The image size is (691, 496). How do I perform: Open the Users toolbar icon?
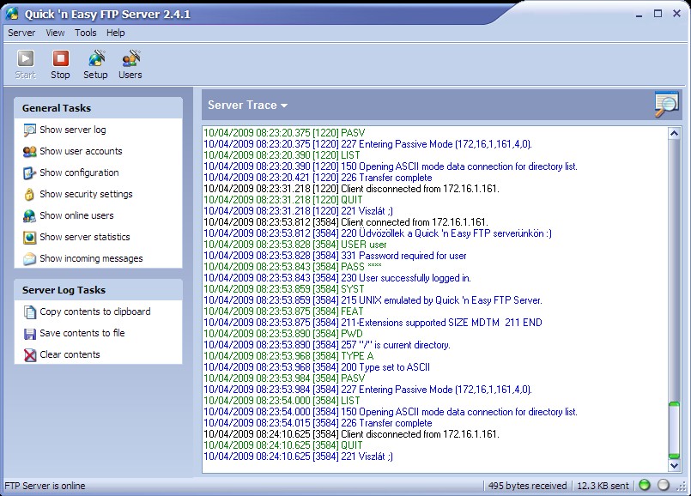click(130, 58)
